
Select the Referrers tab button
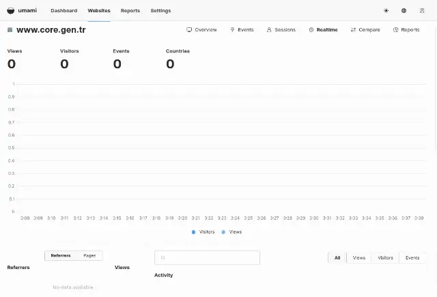(x=61, y=255)
